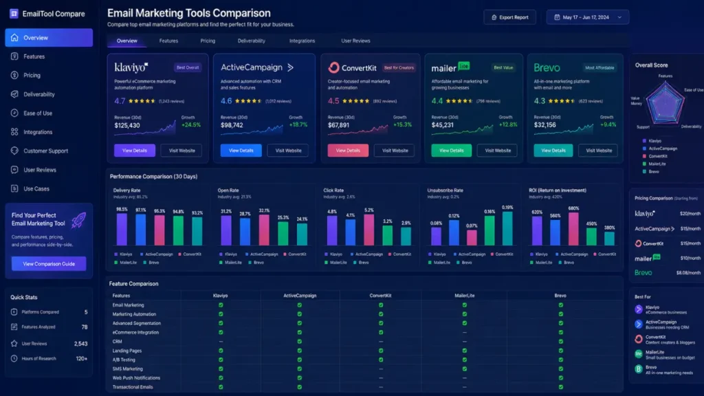Click the ActiveCampaign arrow logo on card
Screen dimensions: 704x396
291,67
